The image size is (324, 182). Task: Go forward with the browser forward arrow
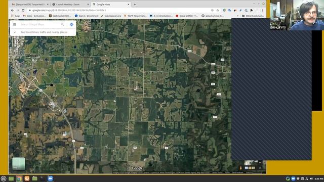pyautogui.click(x=18, y=10)
